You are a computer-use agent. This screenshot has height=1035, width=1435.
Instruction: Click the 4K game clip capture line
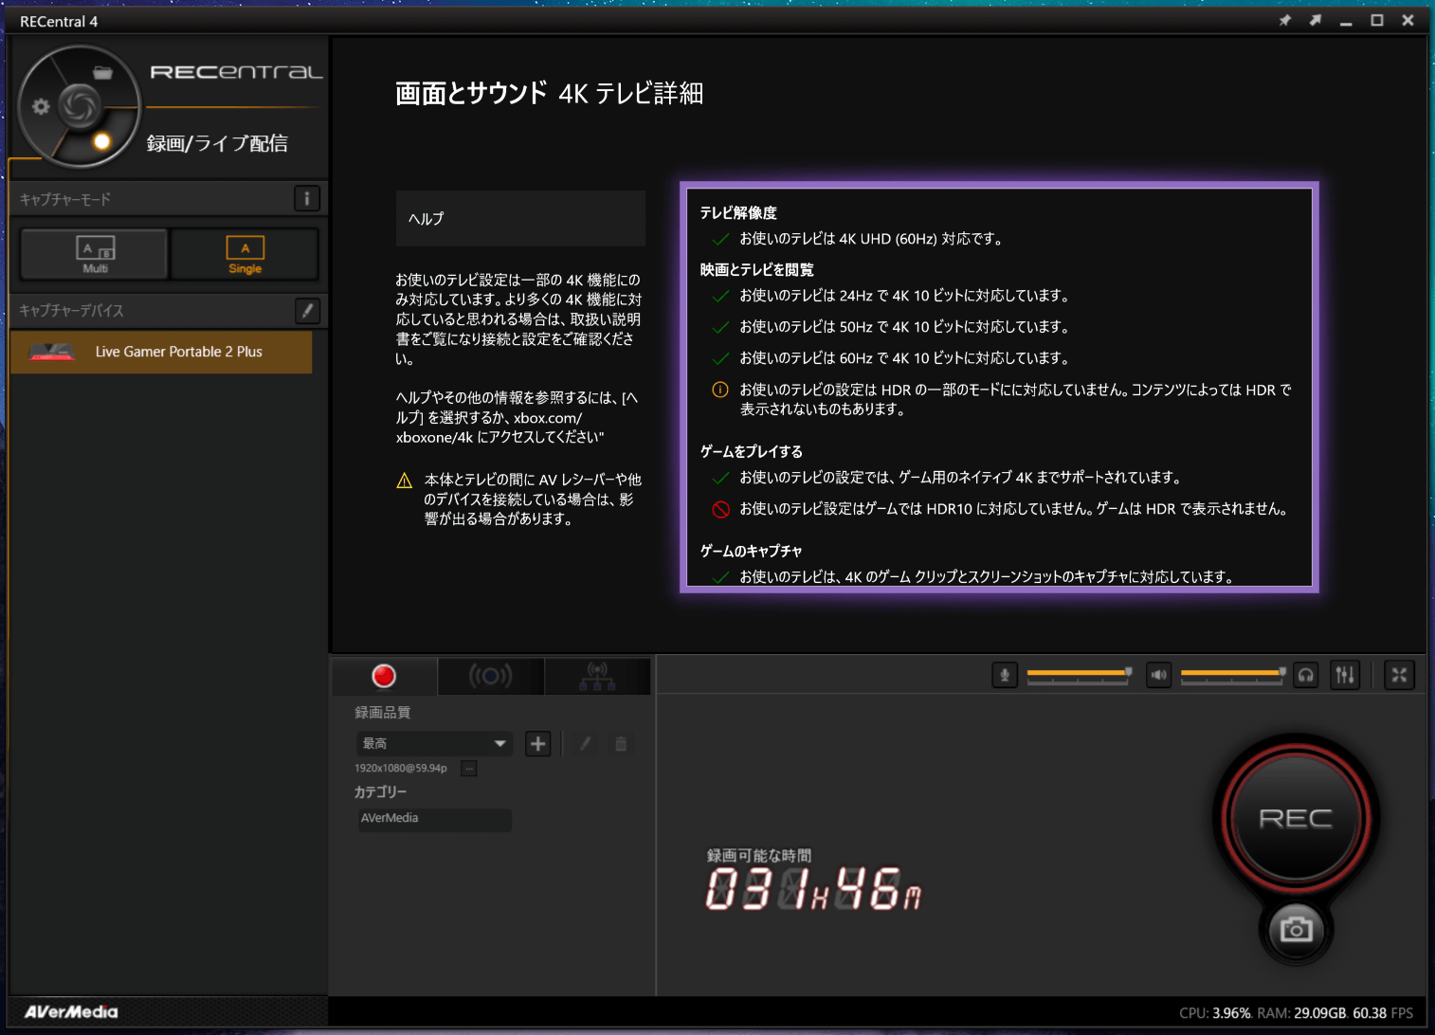click(x=972, y=577)
